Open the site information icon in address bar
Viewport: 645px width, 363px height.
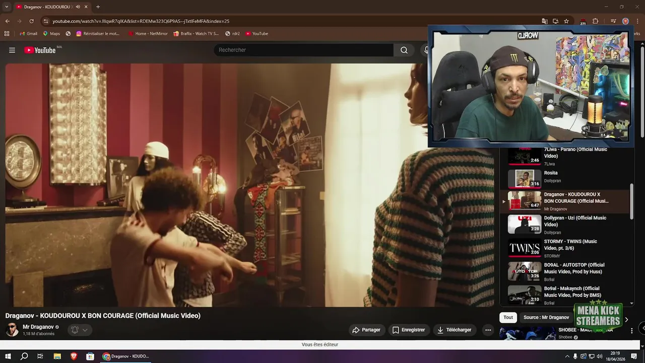point(46,21)
